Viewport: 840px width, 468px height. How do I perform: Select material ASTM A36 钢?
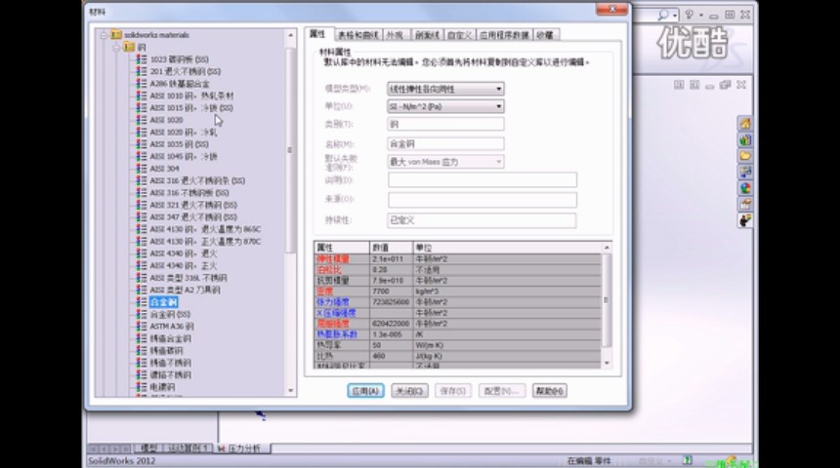click(x=172, y=327)
